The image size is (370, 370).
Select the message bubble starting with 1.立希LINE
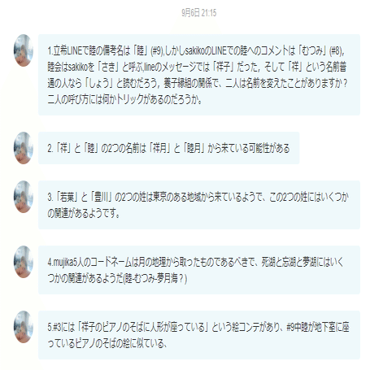tap(199, 75)
